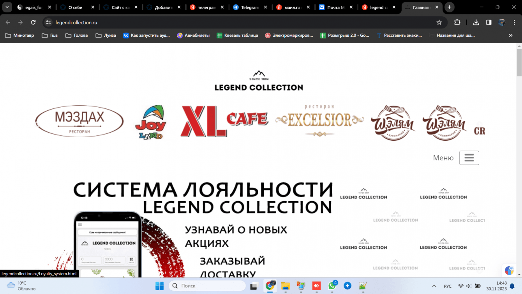Viewport: 522px width, 294px height.
Task: Open the Excelsior restaurant logo
Action: click(x=319, y=120)
